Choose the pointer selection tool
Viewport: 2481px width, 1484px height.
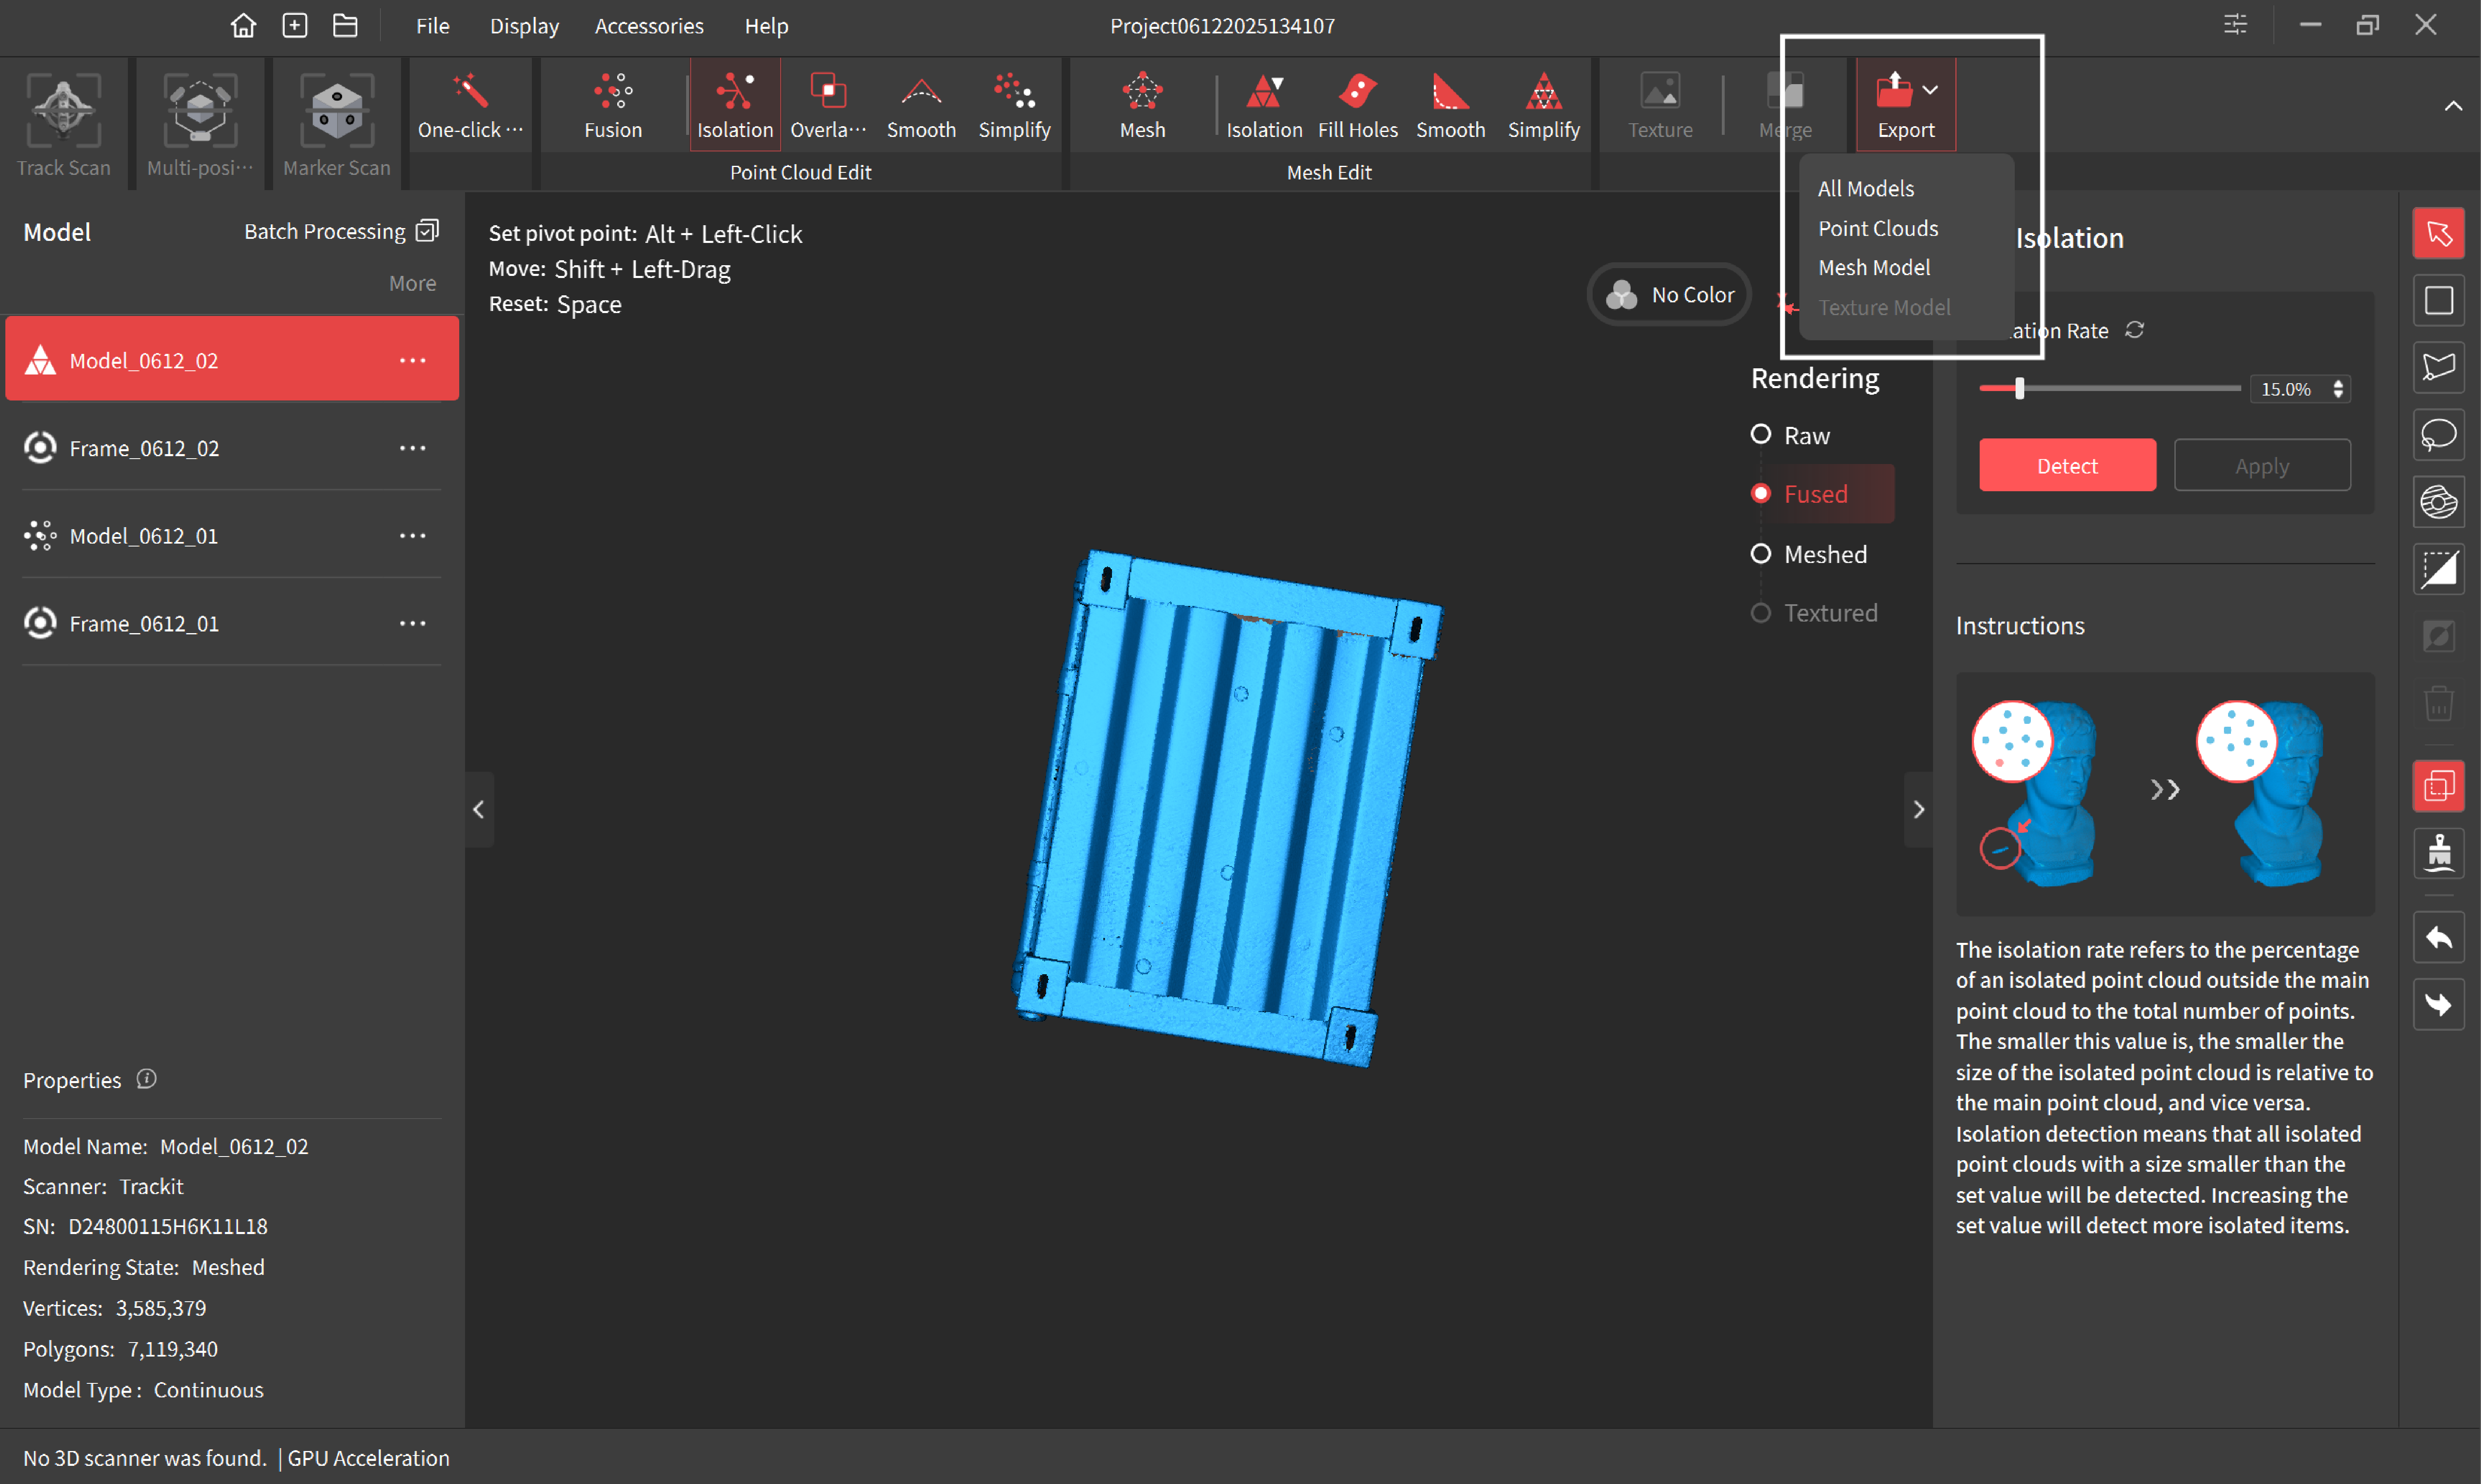click(x=2438, y=233)
